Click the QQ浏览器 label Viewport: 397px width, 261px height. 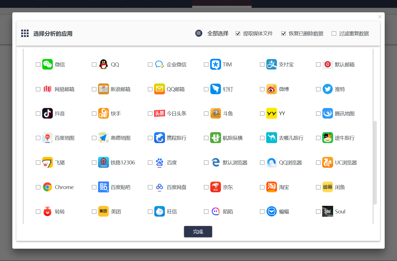(290, 162)
